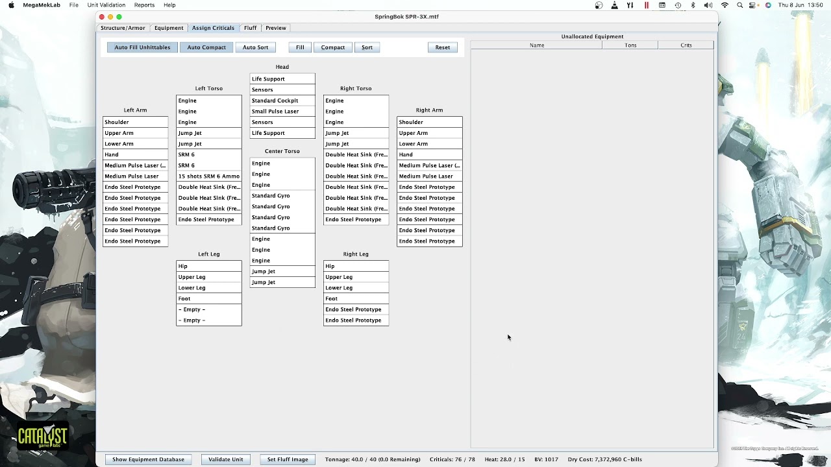
Task: Click the clock showing Thu 8 Jun 13:50
Action: coord(802,5)
